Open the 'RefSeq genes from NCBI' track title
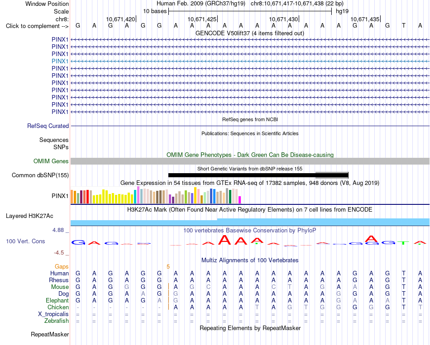 [x=250, y=119]
